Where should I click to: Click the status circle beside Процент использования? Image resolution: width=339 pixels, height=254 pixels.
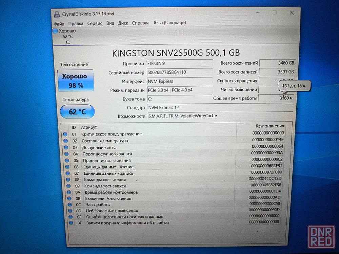click(x=66, y=161)
